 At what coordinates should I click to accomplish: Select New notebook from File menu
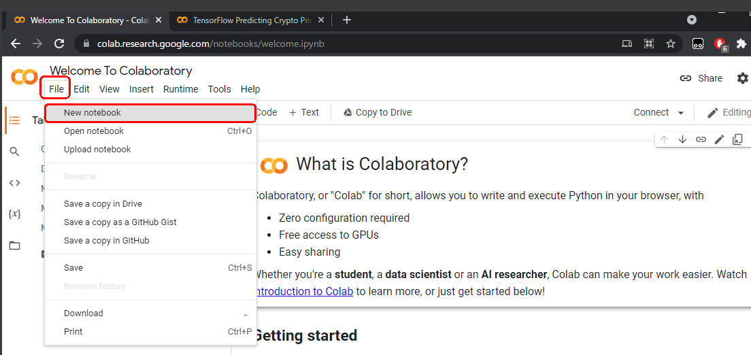pos(150,113)
